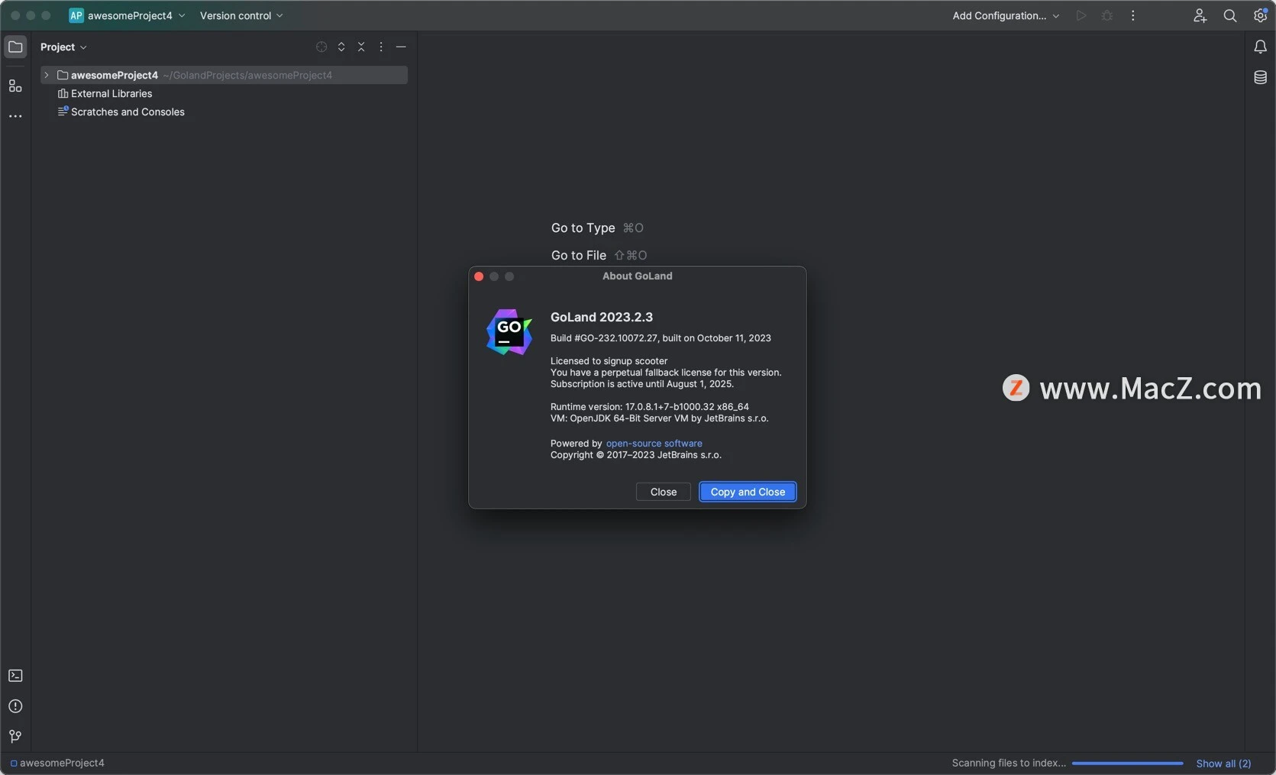Open the Database tool window icon

(1260, 77)
